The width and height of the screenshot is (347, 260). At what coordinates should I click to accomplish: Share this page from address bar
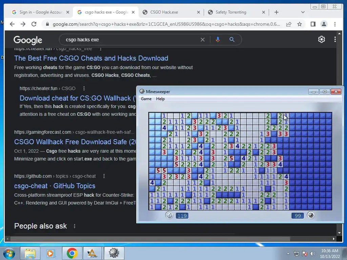289,24
